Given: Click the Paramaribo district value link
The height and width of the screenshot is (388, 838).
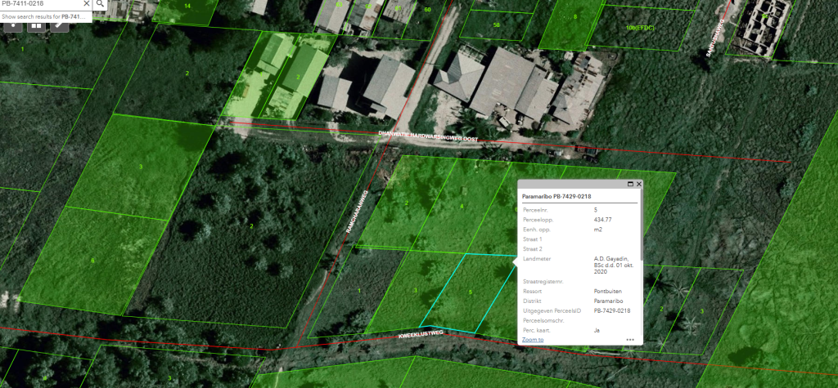Looking at the screenshot, I should [608, 301].
